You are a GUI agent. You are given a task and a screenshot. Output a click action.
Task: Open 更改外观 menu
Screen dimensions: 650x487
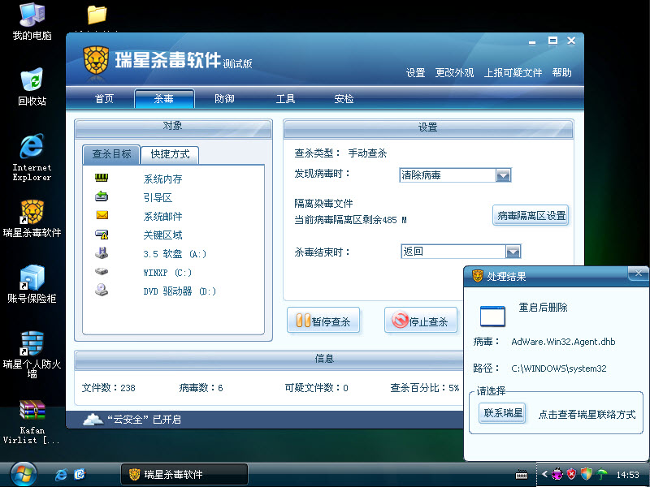point(454,73)
